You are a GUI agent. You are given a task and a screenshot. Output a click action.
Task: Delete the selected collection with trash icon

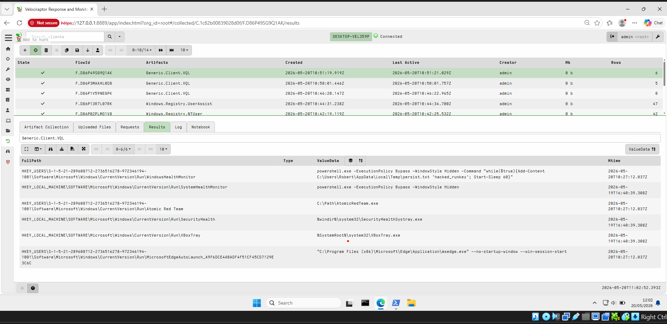tap(46, 50)
